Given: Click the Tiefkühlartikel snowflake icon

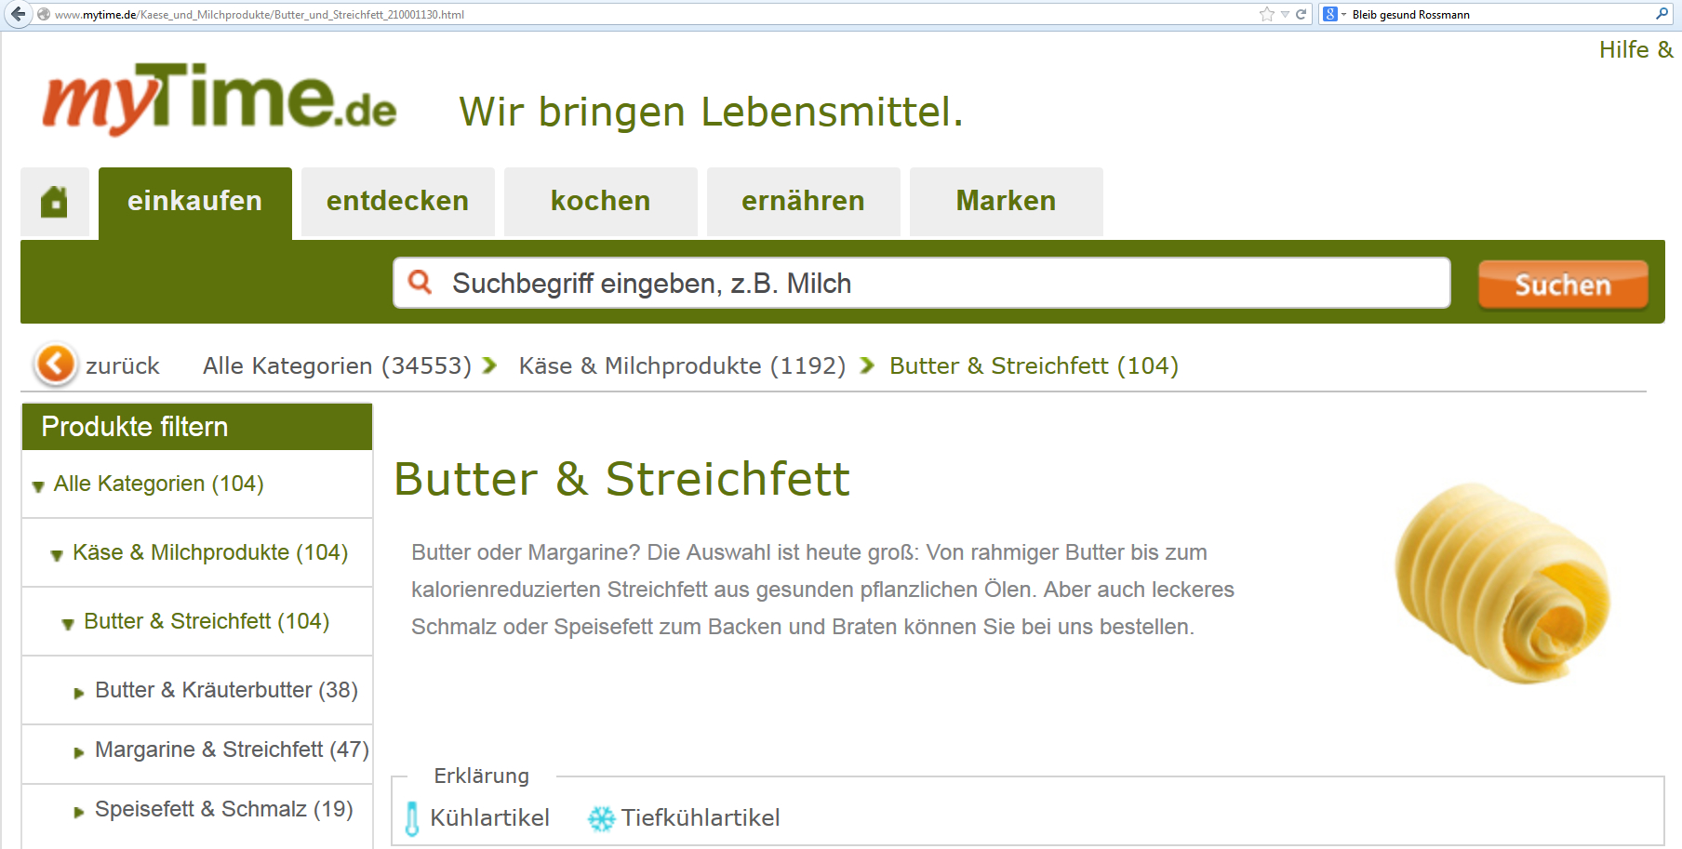Looking at the screenshot, I should click(x=602, y=818).
